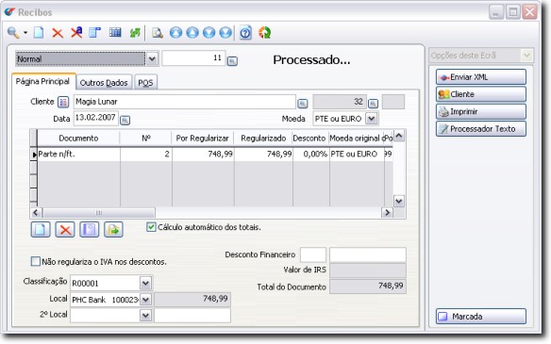Click lookup icon next to receipt number 11
The height and width of the screenshot is (344, 551).
point(232,61)
